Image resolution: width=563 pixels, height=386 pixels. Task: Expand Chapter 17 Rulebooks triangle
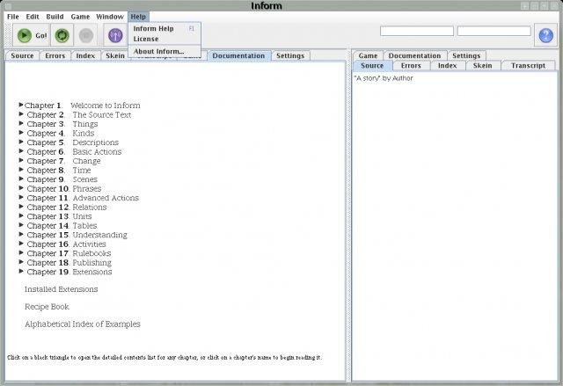click(x=21, y=253)
